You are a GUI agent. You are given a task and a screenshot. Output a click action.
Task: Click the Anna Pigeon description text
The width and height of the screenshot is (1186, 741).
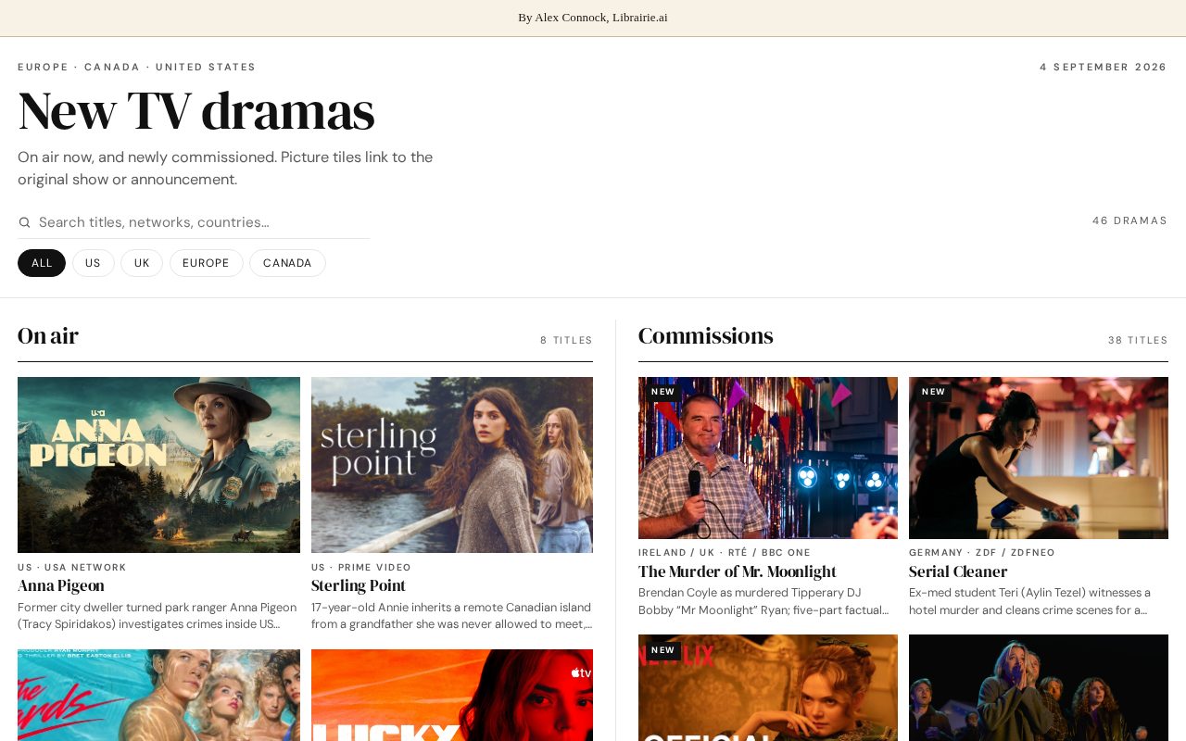coord(158,616)
